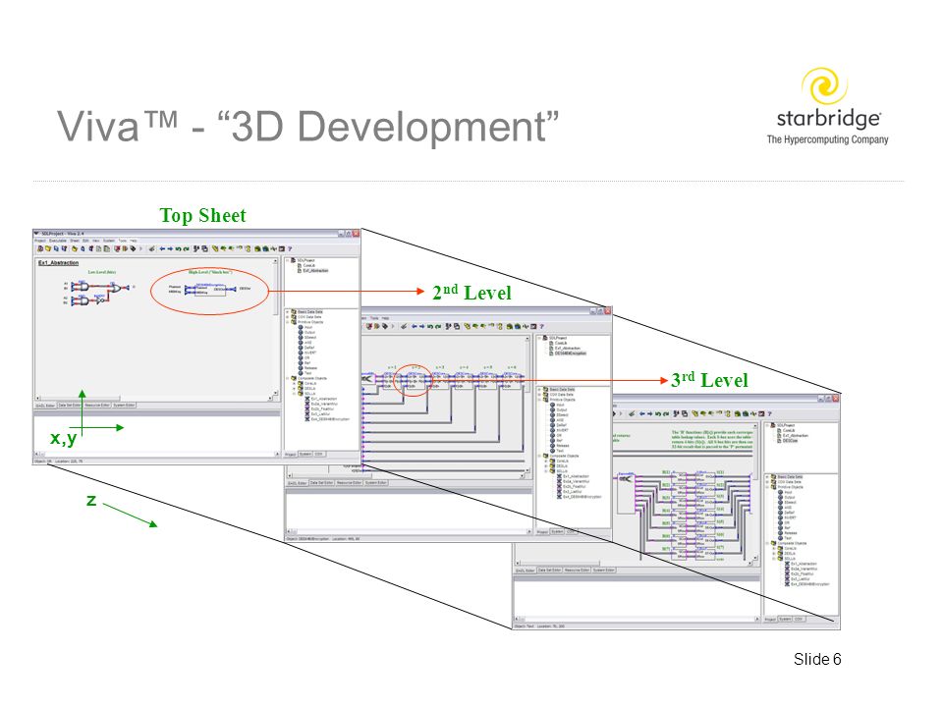943x707 pixels.
Task: Click the open folder icon in Top Sheet toolbar
Action: click(48, 248)
